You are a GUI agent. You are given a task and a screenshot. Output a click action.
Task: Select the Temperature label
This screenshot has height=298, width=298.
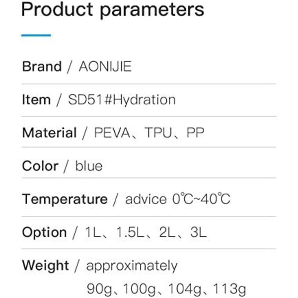(x=65, y=200)
